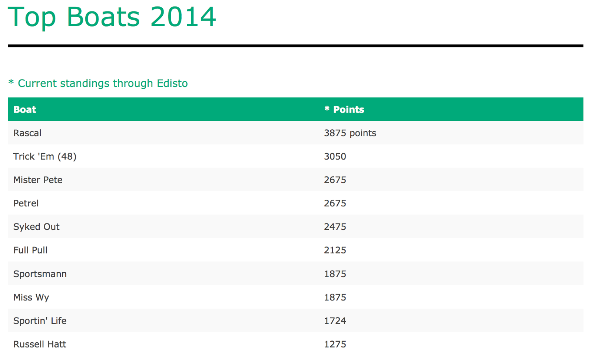Click the Rascal boat name
The width and height of the screenshot is (593, 362).
coord(27,133)
